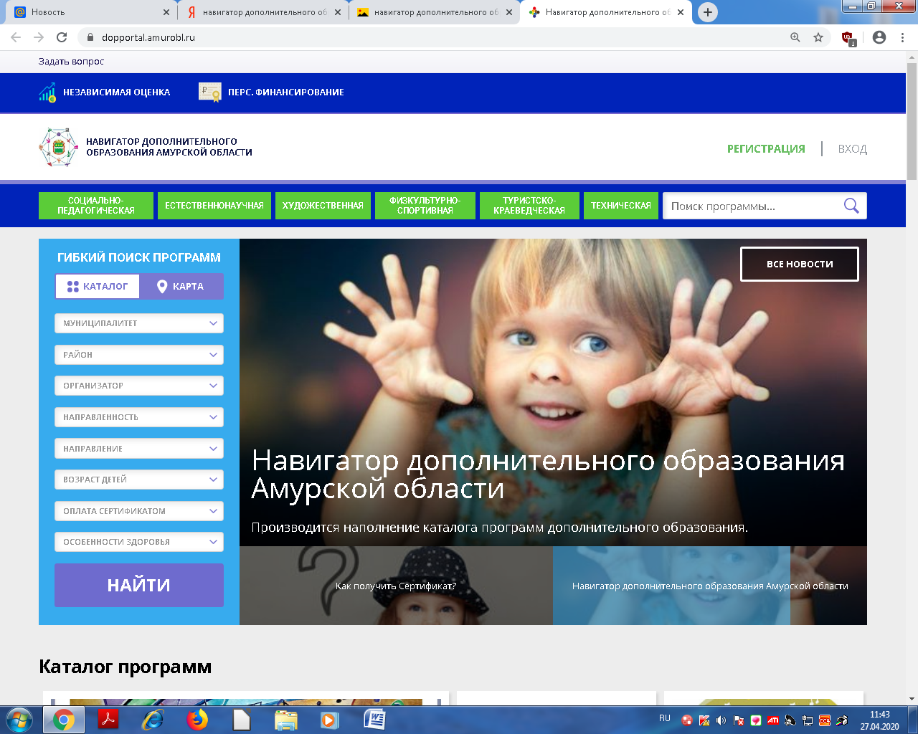Switch to the Yandex search results tab
918x734 pixels.
[x=262, y=12]
